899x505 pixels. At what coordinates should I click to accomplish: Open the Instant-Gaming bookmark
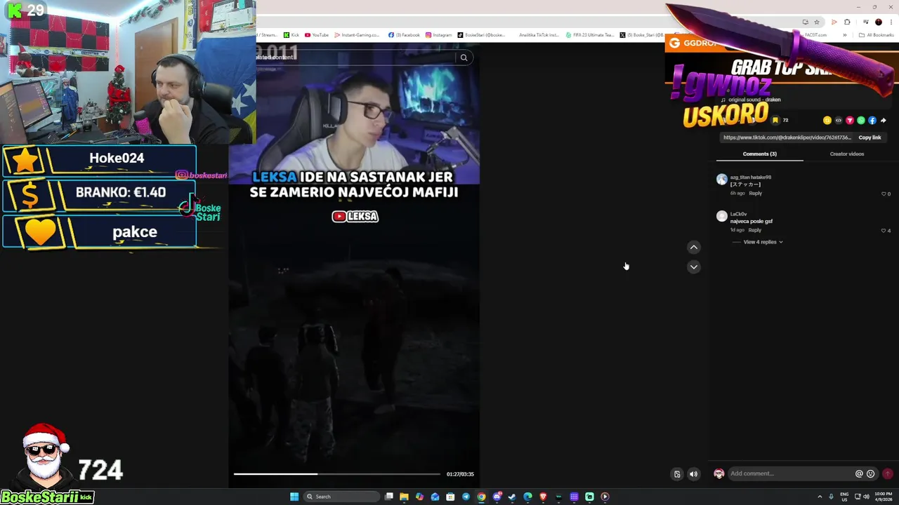(357, 34)
